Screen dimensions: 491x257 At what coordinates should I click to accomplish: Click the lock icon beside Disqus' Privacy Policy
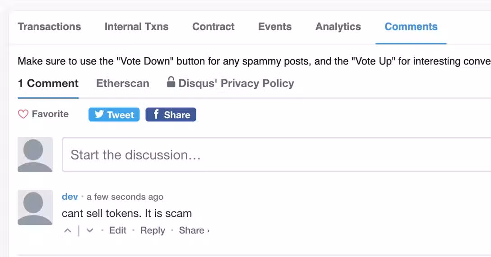tap(171, 83)
